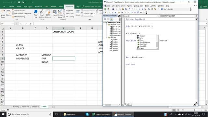Click View Code in Controls group

coord(68,14)
